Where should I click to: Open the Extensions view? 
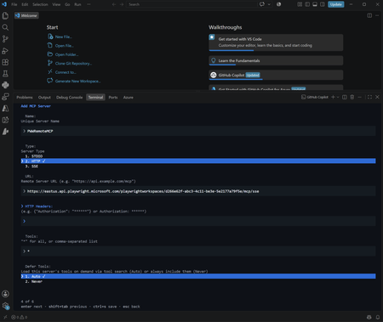(5, 62)
